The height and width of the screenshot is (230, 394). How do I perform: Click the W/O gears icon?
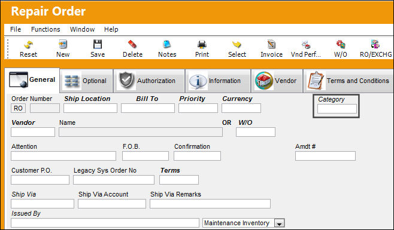341,45
